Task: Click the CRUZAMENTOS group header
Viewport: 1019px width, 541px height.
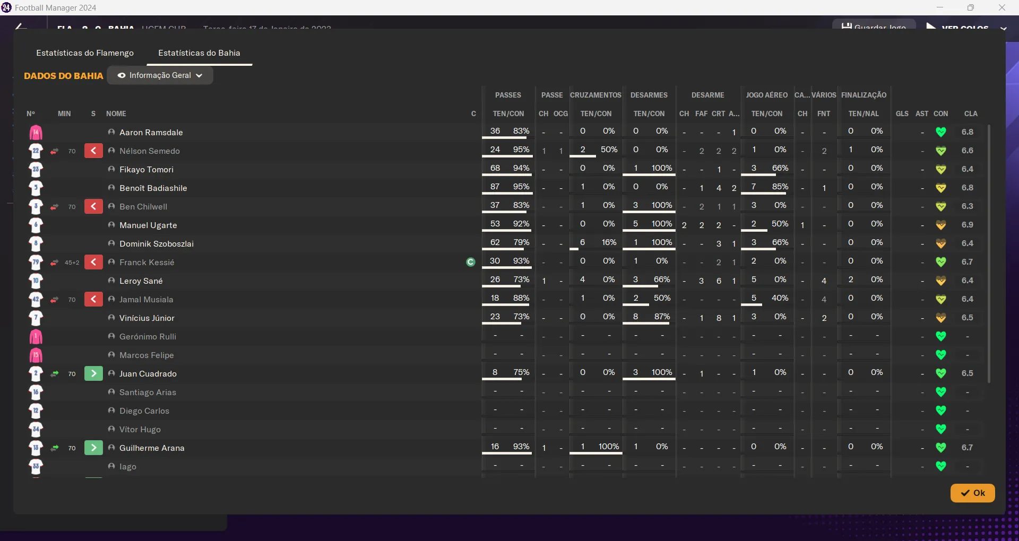Action: click(595, 95)
